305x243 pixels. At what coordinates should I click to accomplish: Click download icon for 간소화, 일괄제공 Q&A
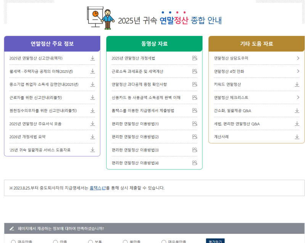click(x=297, y=111)
